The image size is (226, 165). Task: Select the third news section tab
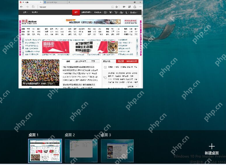[x=93, y=61]
